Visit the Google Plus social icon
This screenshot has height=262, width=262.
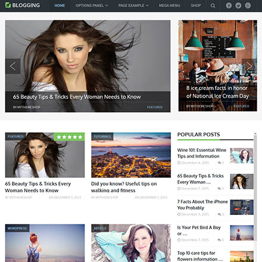(248, 5)
